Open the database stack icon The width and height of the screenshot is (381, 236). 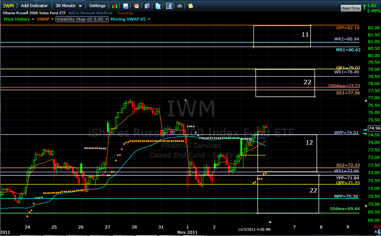point(147,6)
